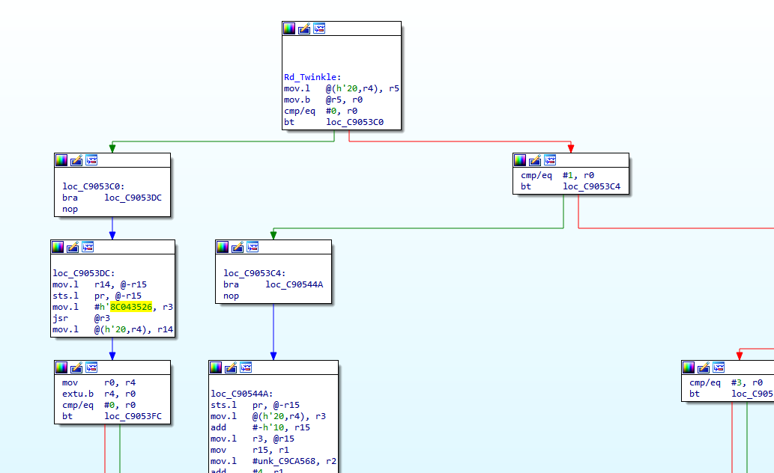Viewport: 774px width, 473px height.
Task: Click the jsr @r3 instruction
Action: 73,317
